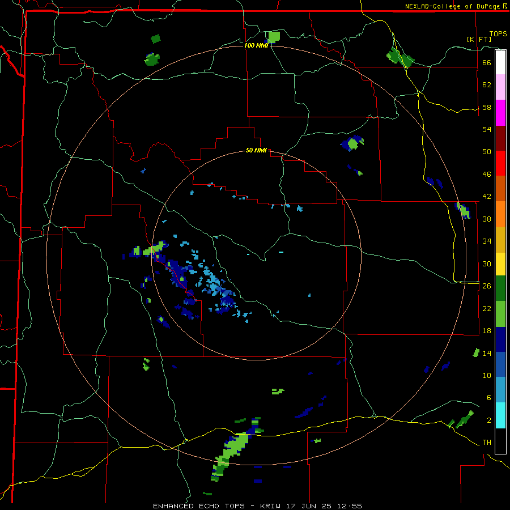Click the legend value 50

tap(487, 151)
